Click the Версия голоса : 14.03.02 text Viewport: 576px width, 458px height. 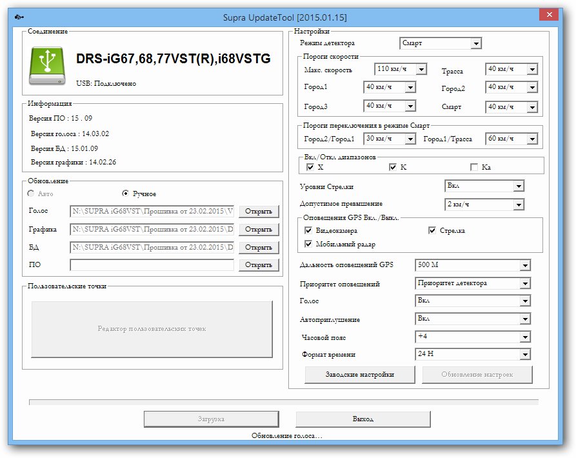coord(70,134)
